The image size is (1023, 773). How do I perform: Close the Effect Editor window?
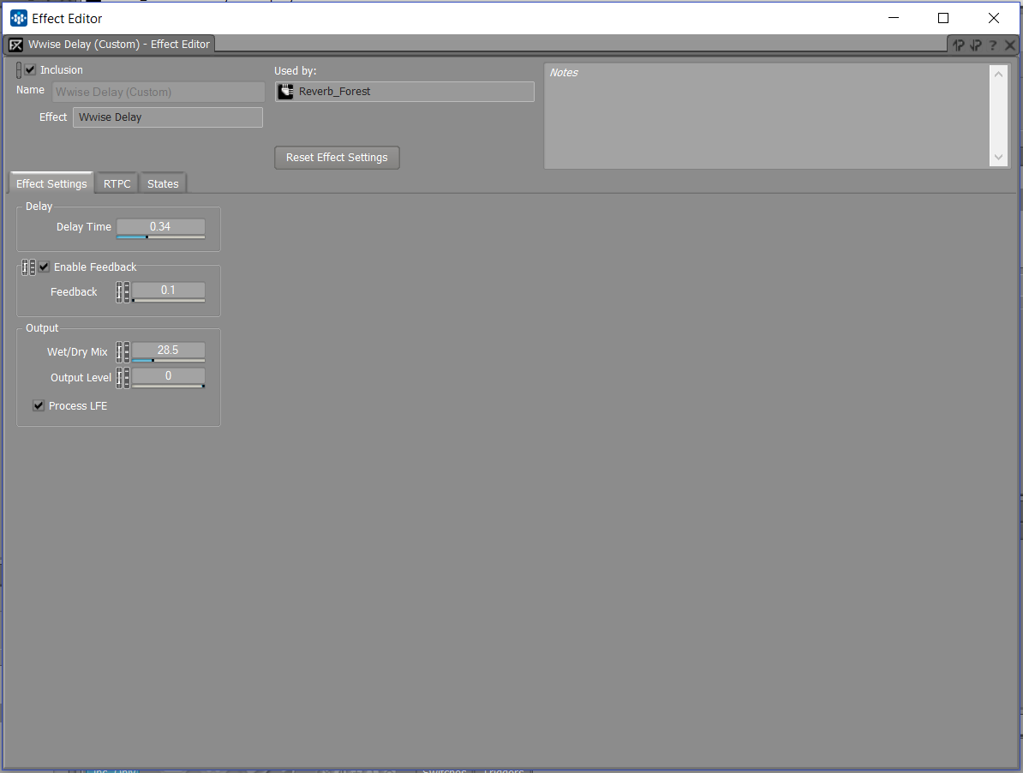point(994,18)
